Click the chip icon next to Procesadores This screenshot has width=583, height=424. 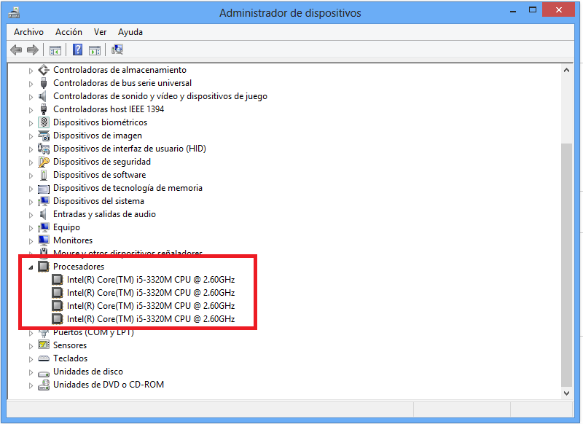(x=44, y=267)
